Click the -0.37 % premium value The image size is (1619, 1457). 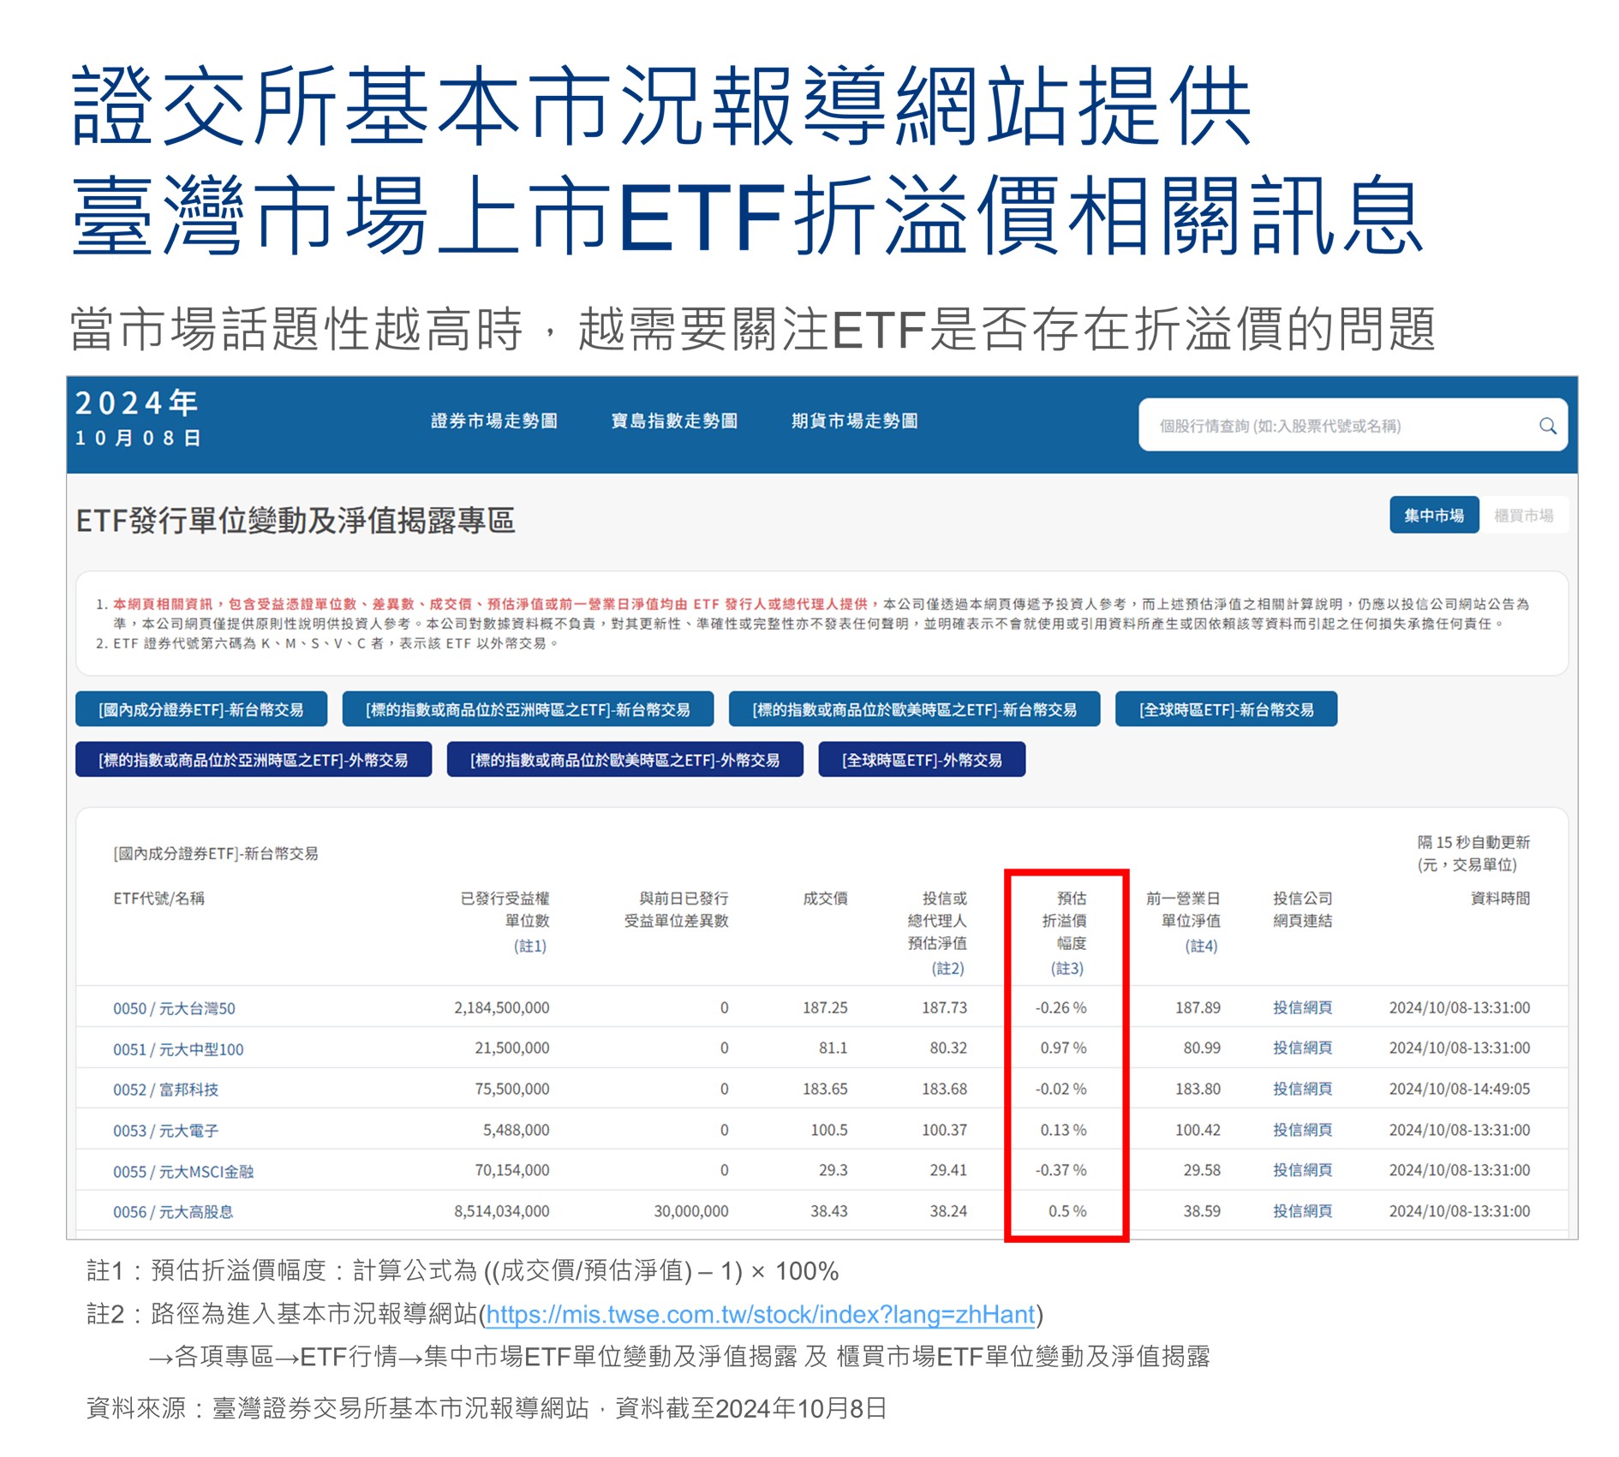[x=1060, y=1170]
